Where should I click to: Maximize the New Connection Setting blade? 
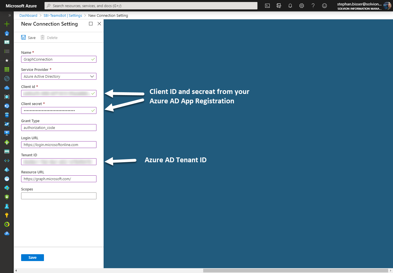(x=91, y=24)
